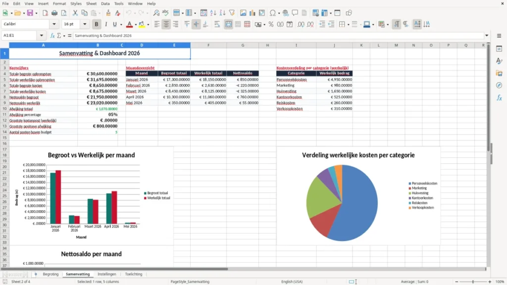Viewport: 507px width, 285px height.
Task: Toggle Underline formatting
Action: [114, 24]
